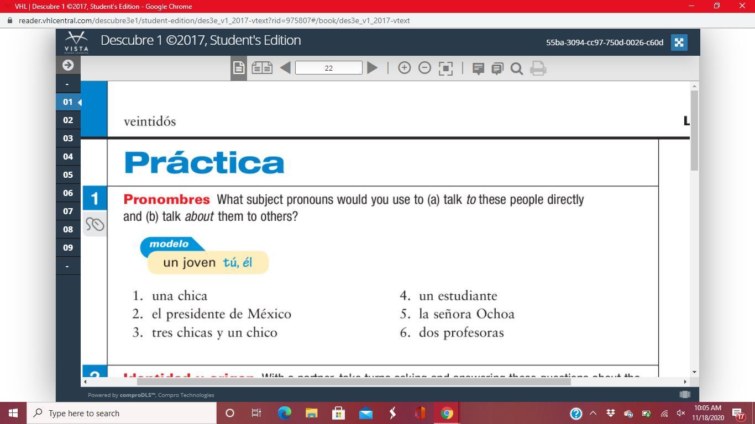Fit the page to the screen
755x424 pixels.
(x=445, y=68)
